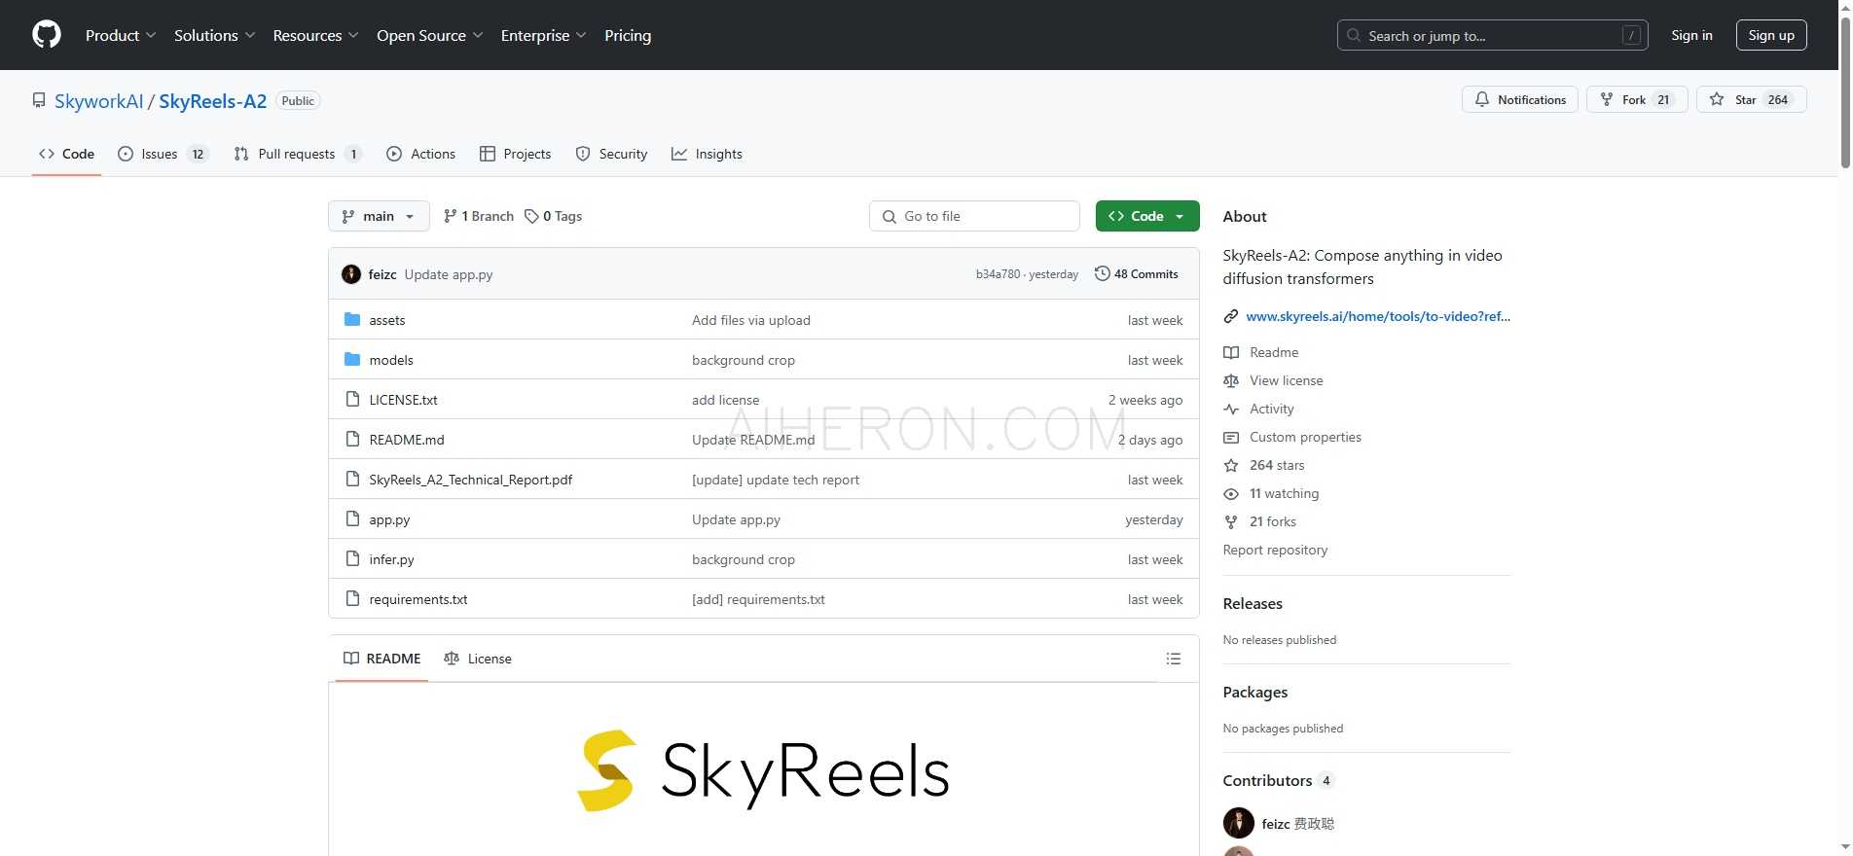The image size is (1853, 856).
Task: Click the scales icon next to View license
Action: (x=1231, y=380)
